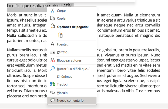Viewport: 168px width, 109px height.
Task: Click the text "condimentum eros finibus sit amet."
Action: tap(129, 30)
